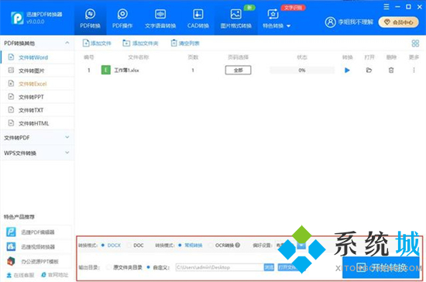Delete 工作簿1.xlsx with the trash icon
The image size is (426, 282).
click(391, 70)
